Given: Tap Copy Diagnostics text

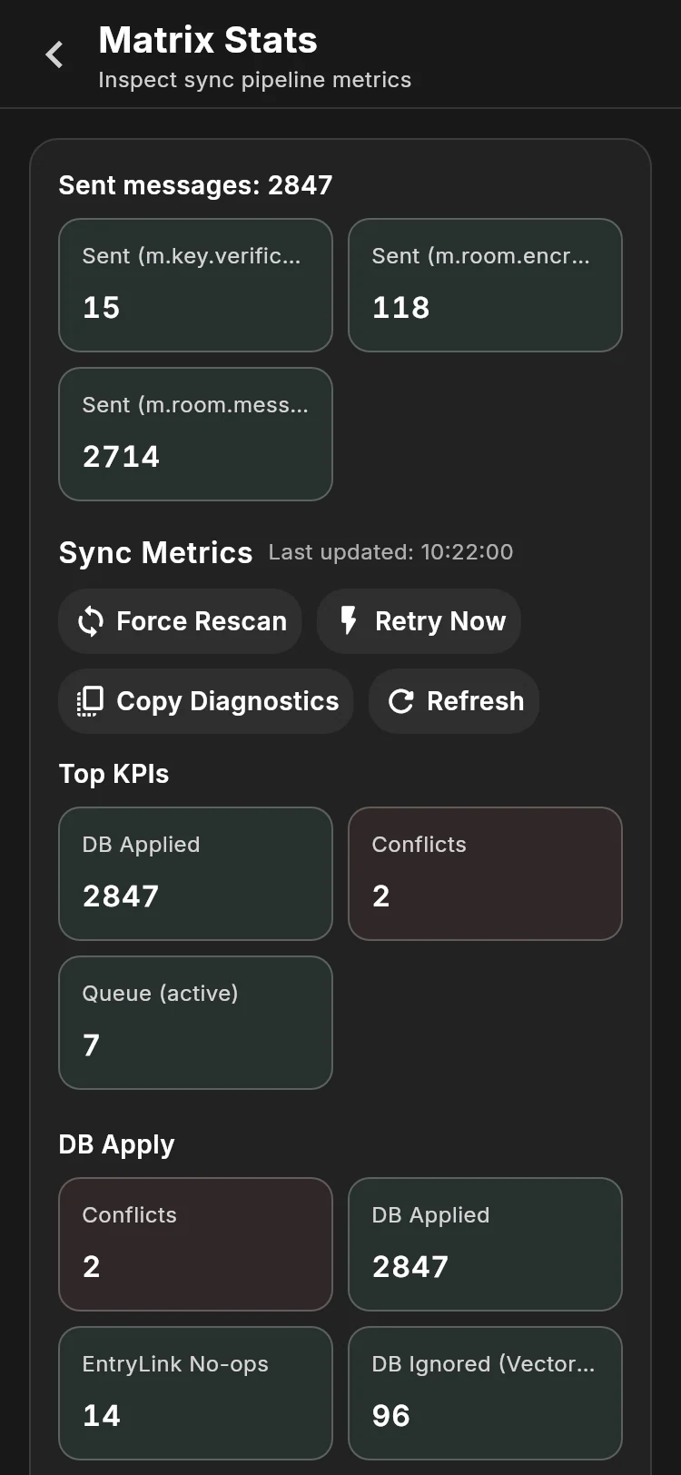Looking at the screenshot, I should (228, 701).
